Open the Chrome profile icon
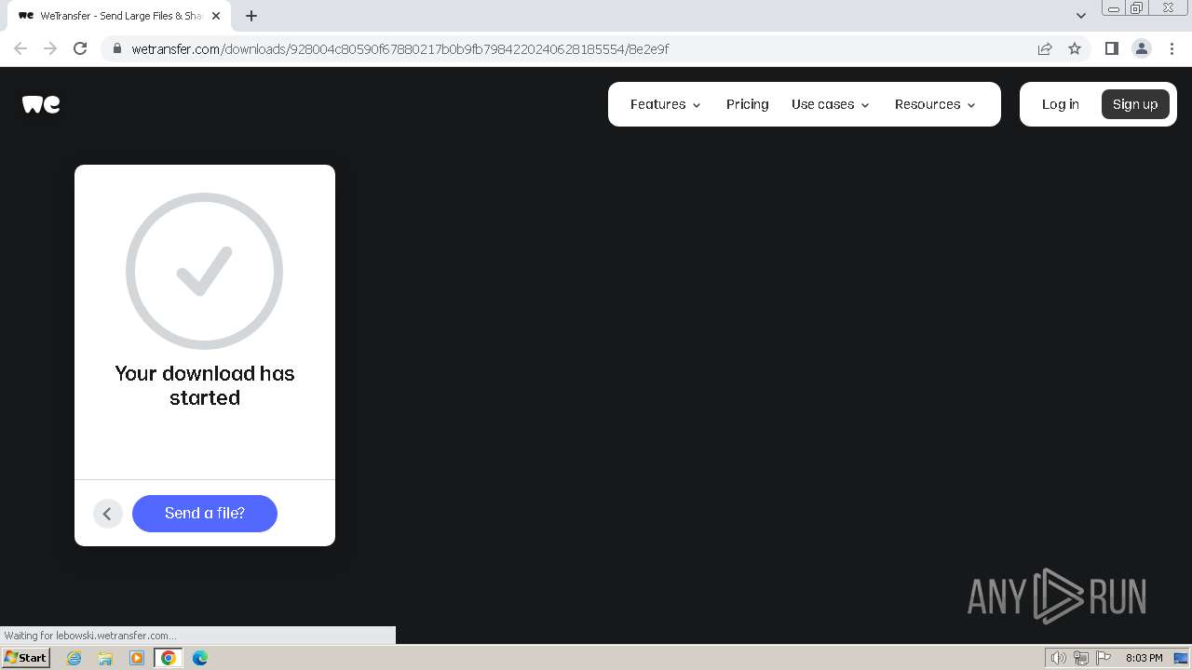Screen dimensions: 1192x670 (x=1141, y=48)
